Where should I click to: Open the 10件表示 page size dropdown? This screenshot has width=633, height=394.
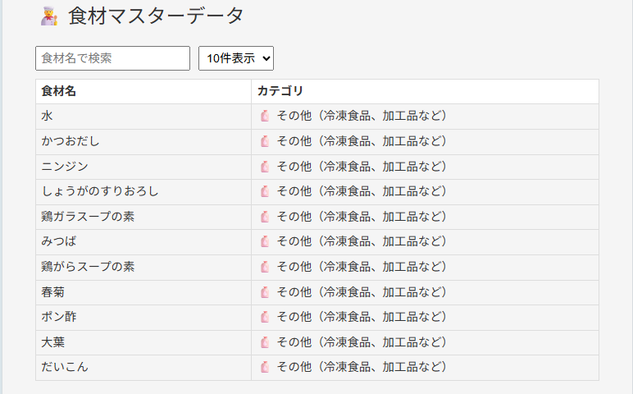point(236,58)
